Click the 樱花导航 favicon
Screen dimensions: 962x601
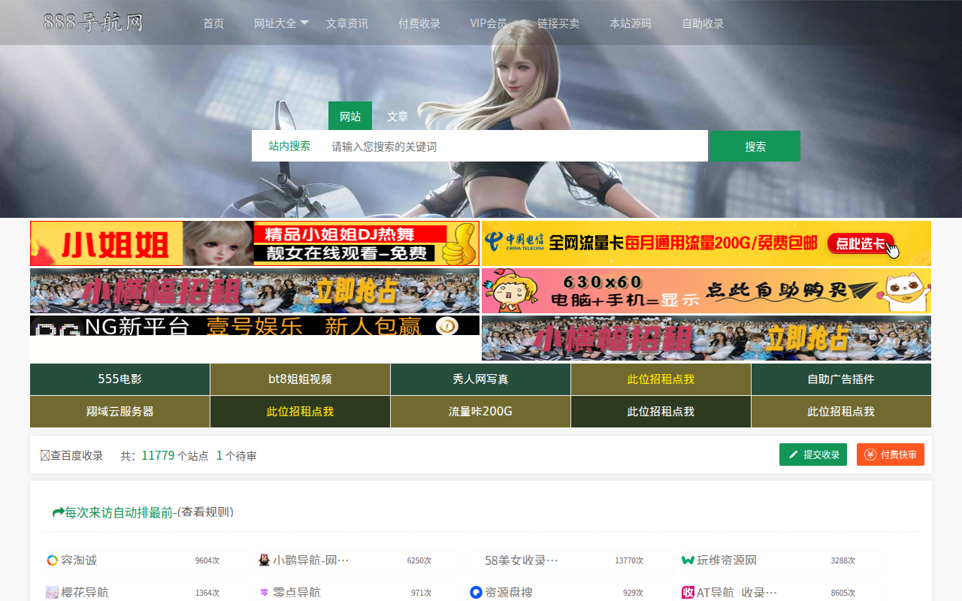(x=52, y=593)
